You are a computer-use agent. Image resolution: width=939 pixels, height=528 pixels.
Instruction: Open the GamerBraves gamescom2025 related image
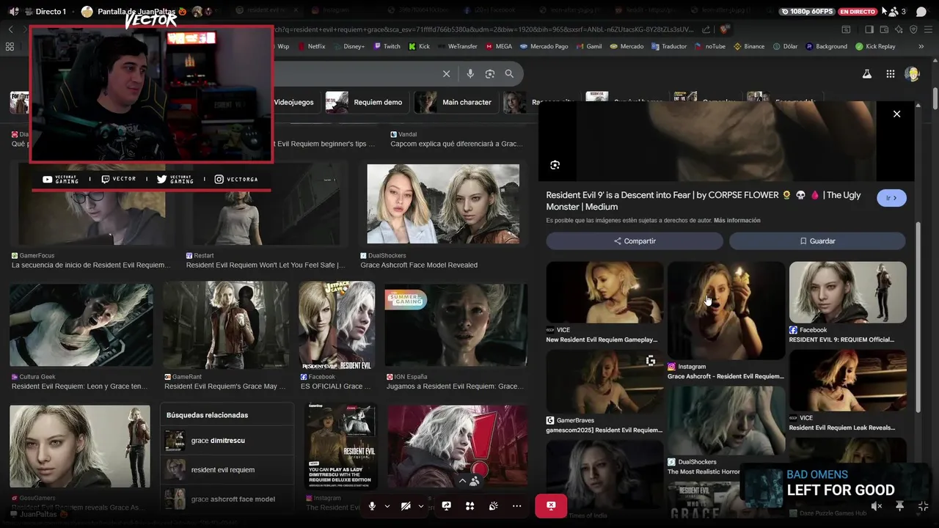click(x=604, y=381)
